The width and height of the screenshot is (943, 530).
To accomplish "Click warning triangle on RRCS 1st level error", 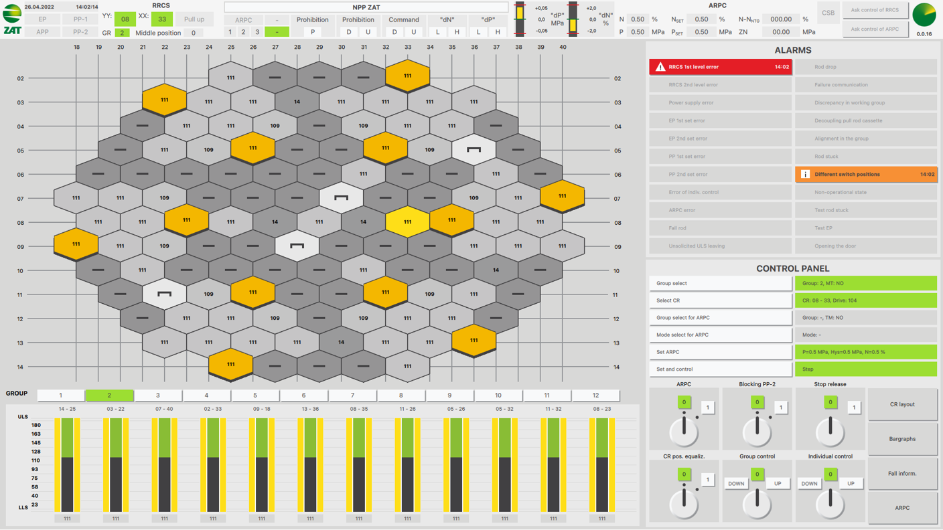I will pos(660,67).
